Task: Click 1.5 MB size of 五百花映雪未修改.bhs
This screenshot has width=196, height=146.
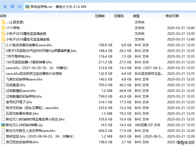Action: pos(107,113)
